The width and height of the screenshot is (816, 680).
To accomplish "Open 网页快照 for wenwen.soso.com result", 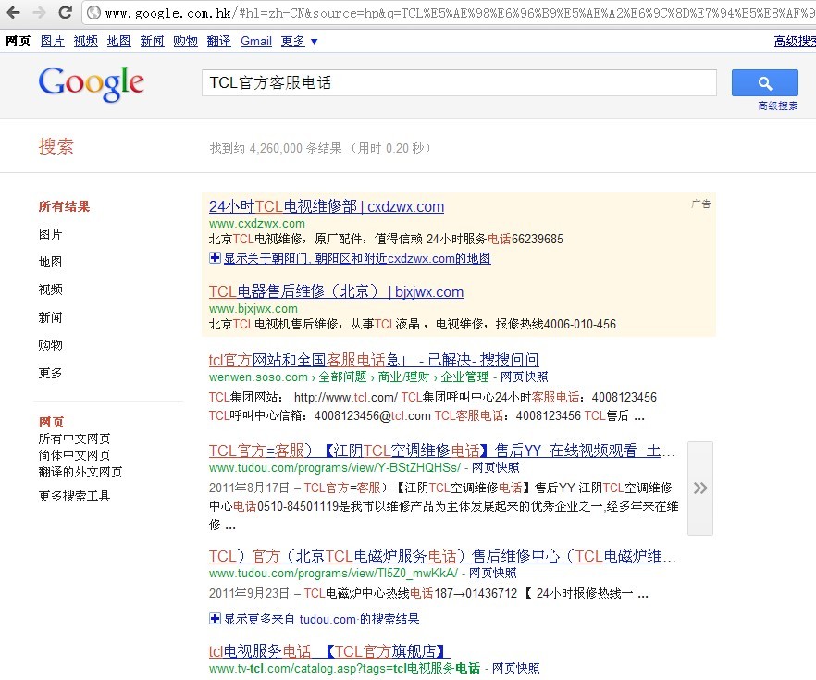I will click(524, 377).
